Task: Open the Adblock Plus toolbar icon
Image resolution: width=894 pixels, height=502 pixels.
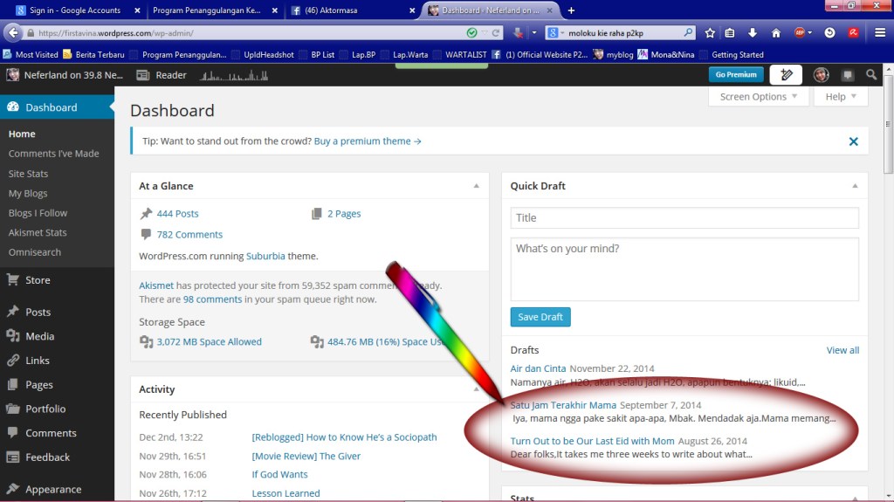Action: pos(800,33)
